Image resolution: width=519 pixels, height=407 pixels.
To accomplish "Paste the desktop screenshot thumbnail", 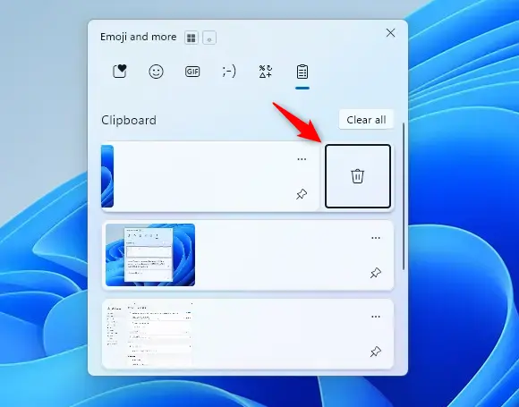I will (x=150, y=255).
